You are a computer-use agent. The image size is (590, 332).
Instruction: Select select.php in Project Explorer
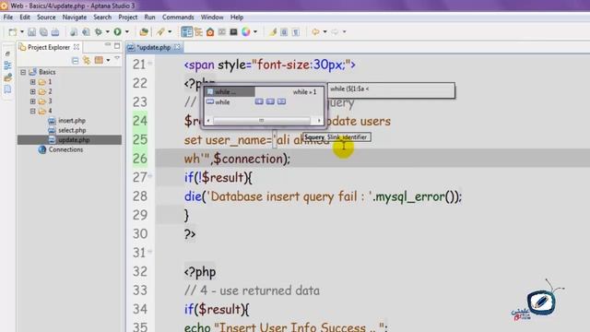[72, 130]
